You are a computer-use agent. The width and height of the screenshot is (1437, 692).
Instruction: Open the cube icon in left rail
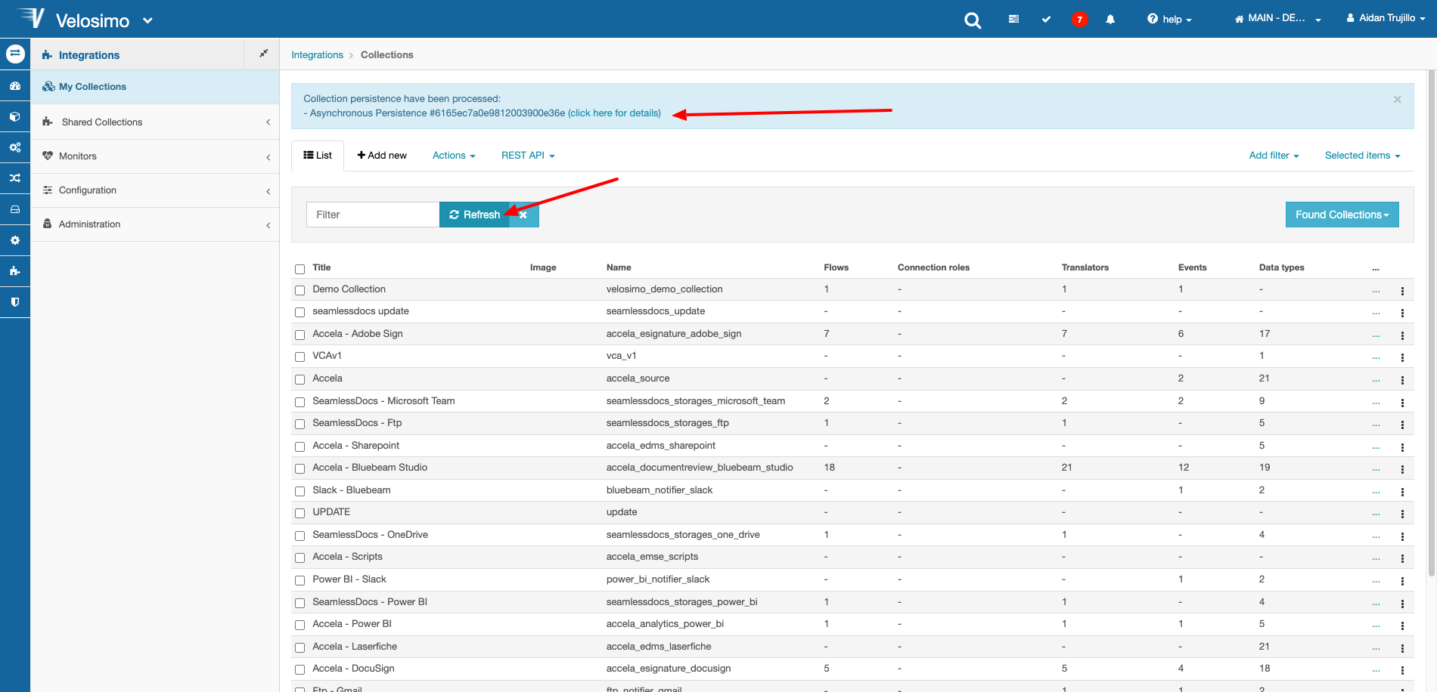tap(15, 117)
